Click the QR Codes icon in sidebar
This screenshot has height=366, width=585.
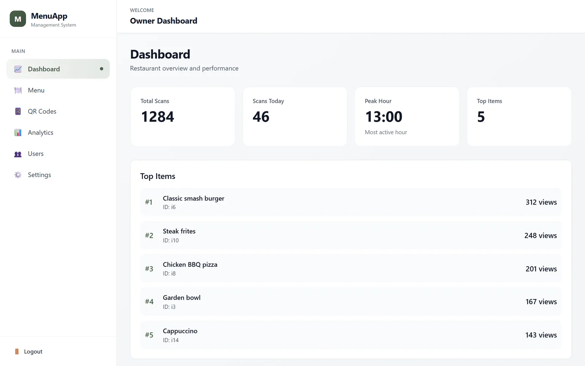18,111
